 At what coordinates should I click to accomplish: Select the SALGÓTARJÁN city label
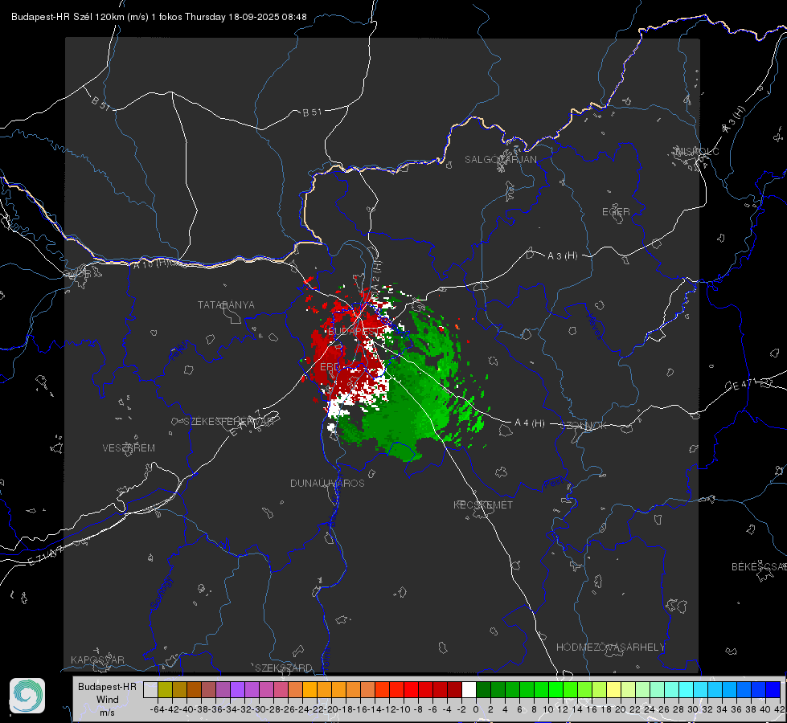click(x=500, y=160)
